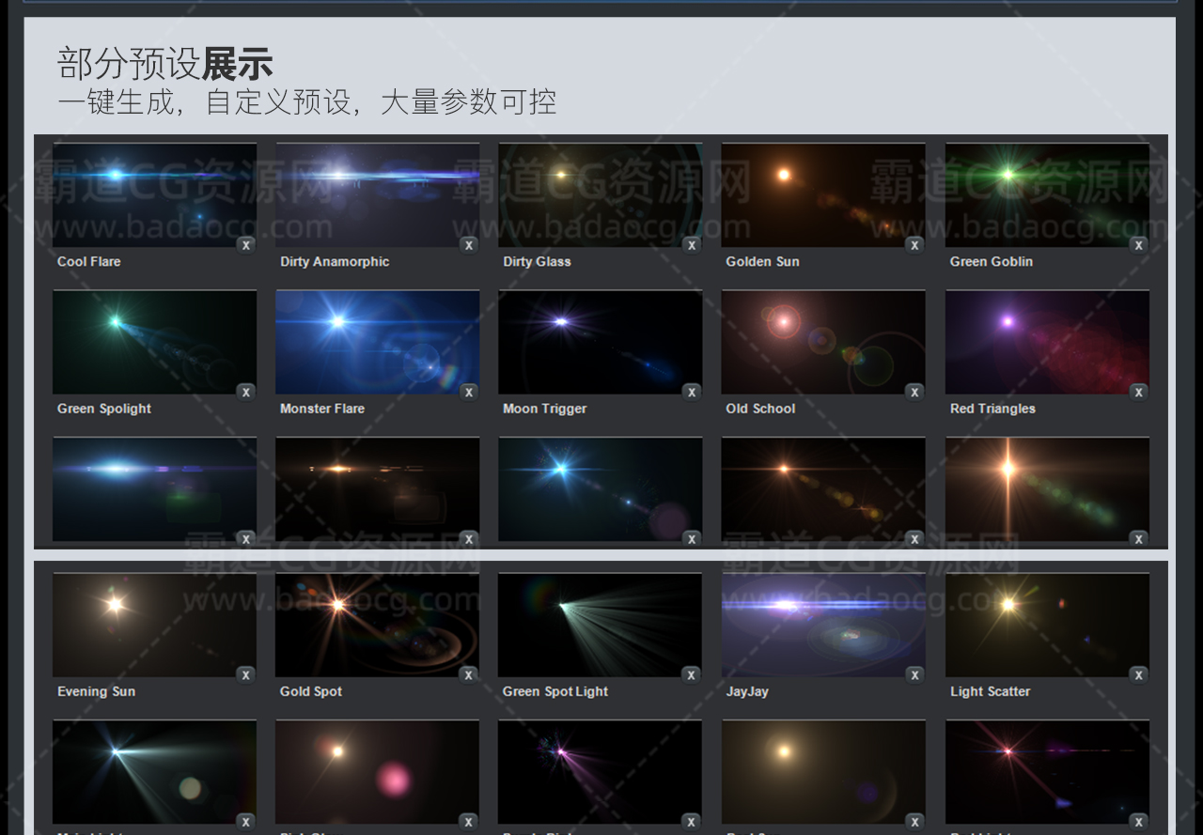Click the X on Evening Sun preset
Screen dimensions: 1203x835
click(x=246, y=675)
